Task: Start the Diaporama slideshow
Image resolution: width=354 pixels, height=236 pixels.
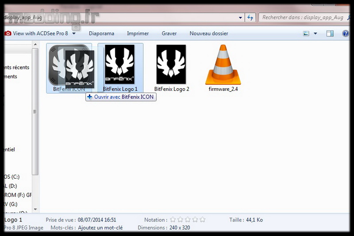Action: pos(101,34)
